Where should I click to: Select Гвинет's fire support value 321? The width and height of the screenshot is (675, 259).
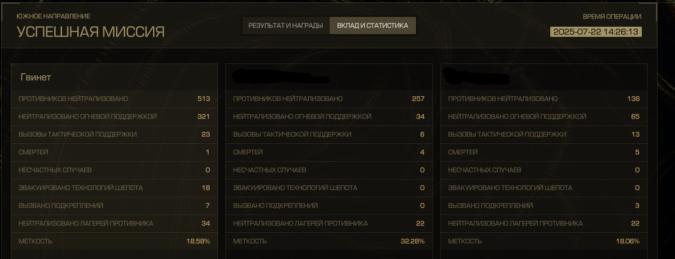click(x=203, y=117)
